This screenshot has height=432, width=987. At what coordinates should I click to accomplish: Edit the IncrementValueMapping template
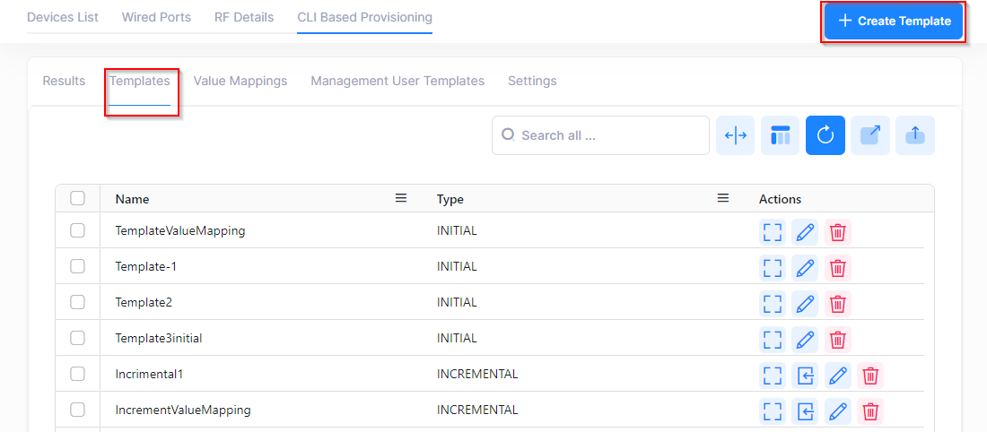(x=838, y=412)
